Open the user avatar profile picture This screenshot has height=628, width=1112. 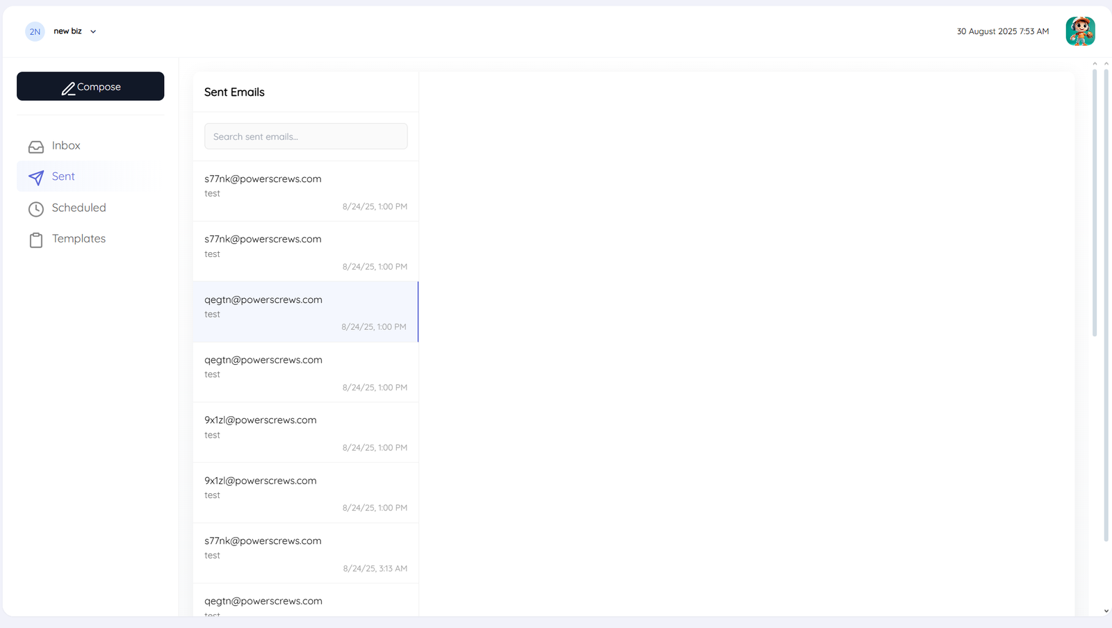coord(1080,31)
